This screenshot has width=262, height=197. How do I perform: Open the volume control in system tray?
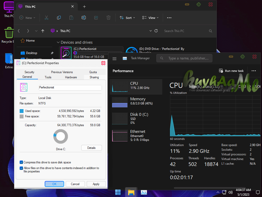point(230,192)
